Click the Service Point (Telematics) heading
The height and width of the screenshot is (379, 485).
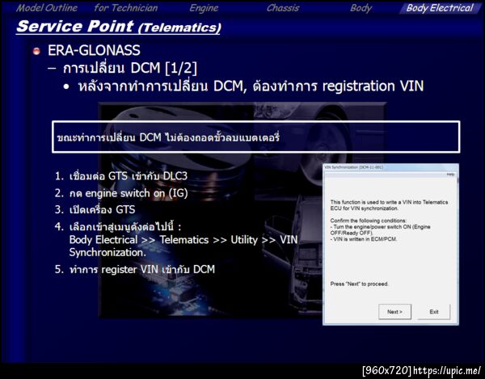pos(119,27)
